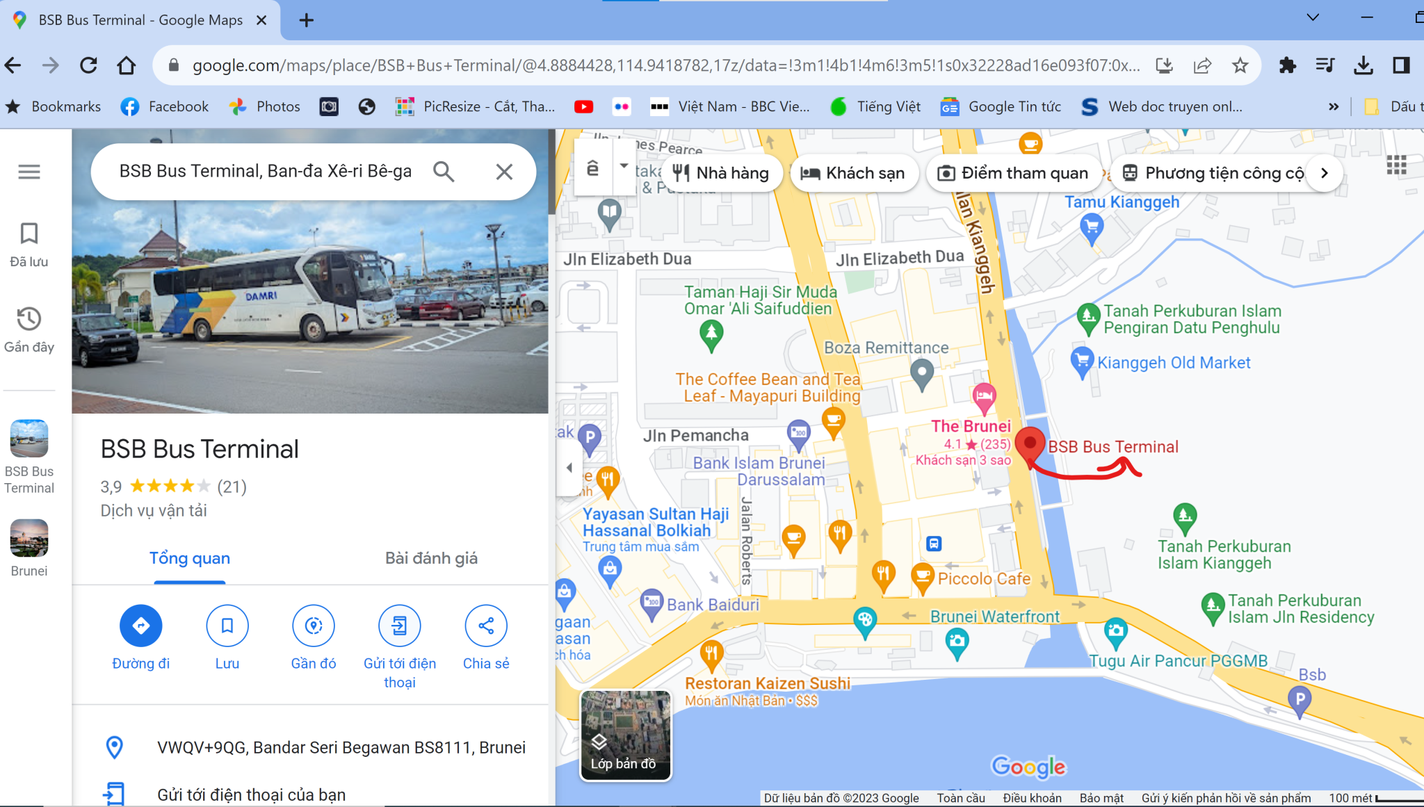The width and height of the screenshot is (1424, 807).
Task: Bookmark this page with star icon
Action: (x=1240, y=65)
